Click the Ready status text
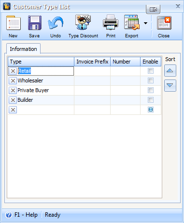 coord(53,215)
